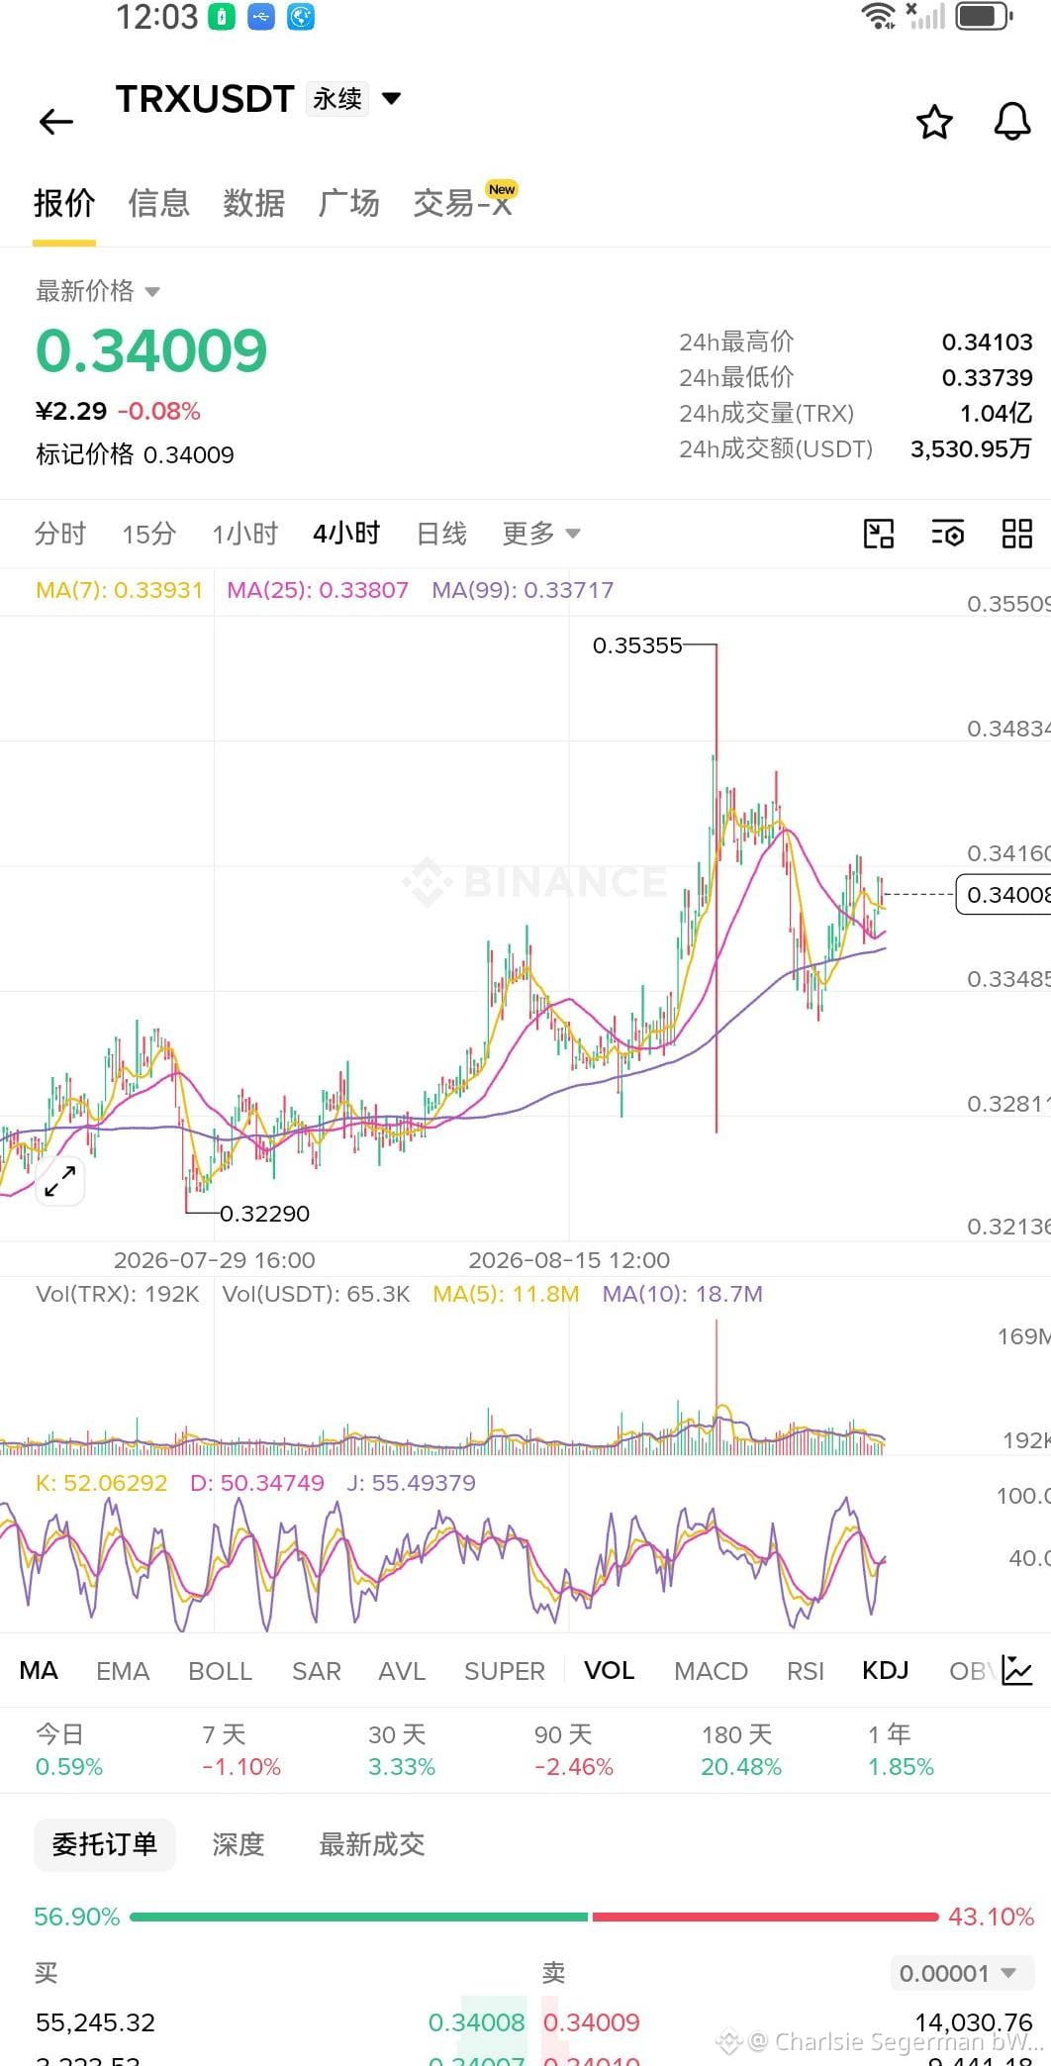
Task: Tap 24h最高价 value 0.34103
Action: tap(987, 343)
